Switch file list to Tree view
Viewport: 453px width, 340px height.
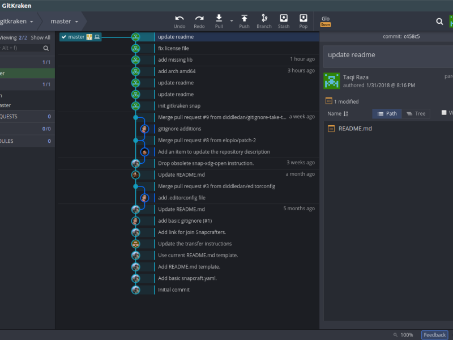pos(416,114)
